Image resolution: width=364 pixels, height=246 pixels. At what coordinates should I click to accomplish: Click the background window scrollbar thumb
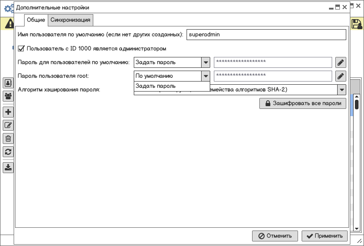pyautogui.click(x=357, y=105)
